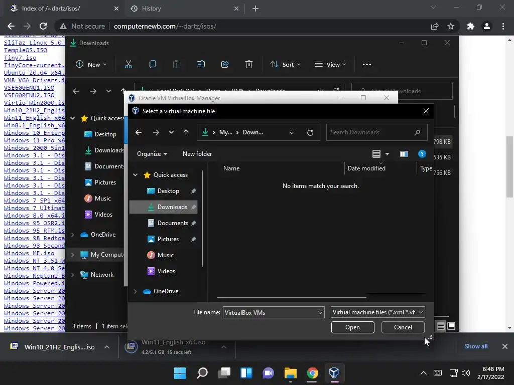The width and height of the screenshot is (514, 385).
Task: Click Rename icon in Downloads toolbar
Action: point(201,65)
